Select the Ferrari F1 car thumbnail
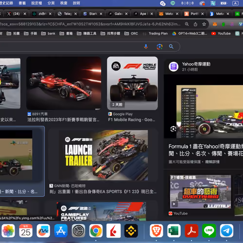The image size is (243, 243). coord(64,83)
